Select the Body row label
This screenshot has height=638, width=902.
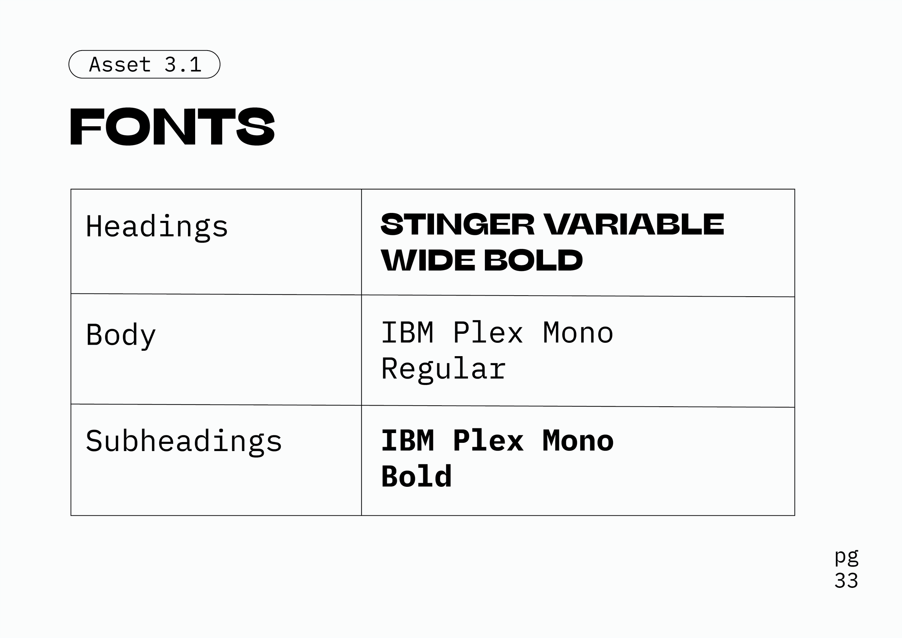tap(121, 335)
